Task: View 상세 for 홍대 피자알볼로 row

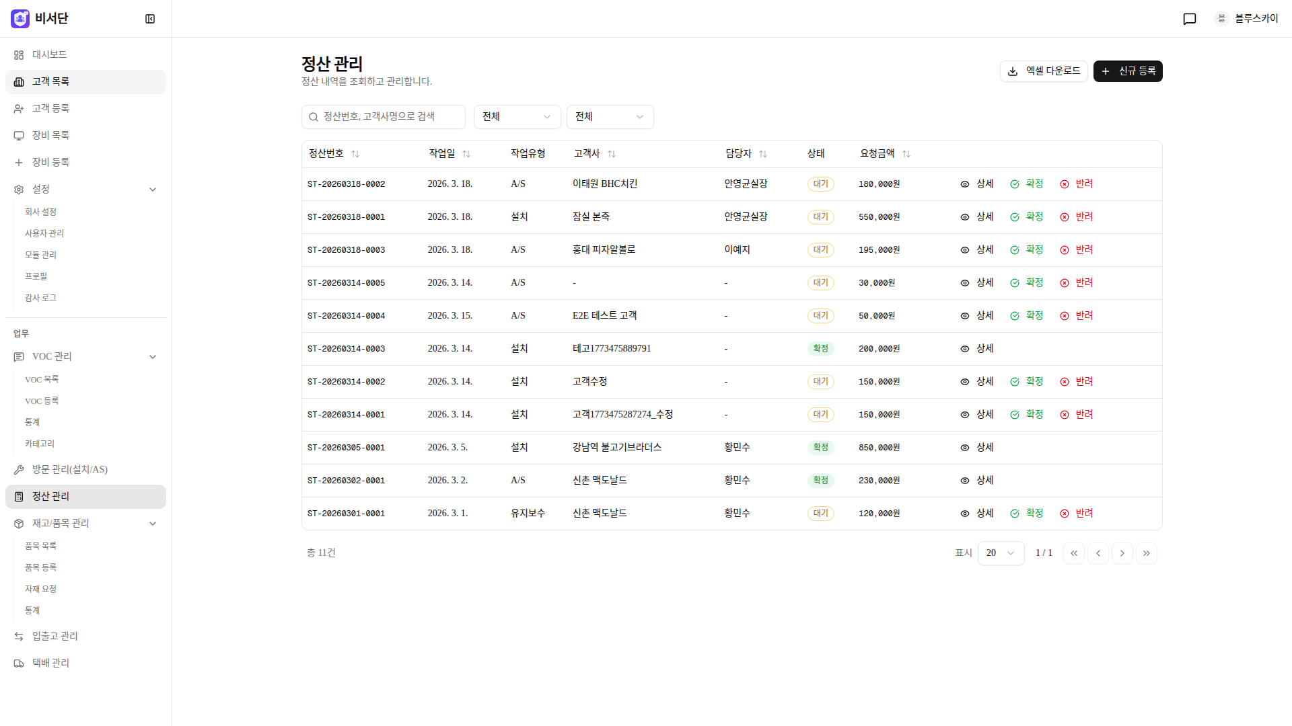Action: (x=976, y=250)
